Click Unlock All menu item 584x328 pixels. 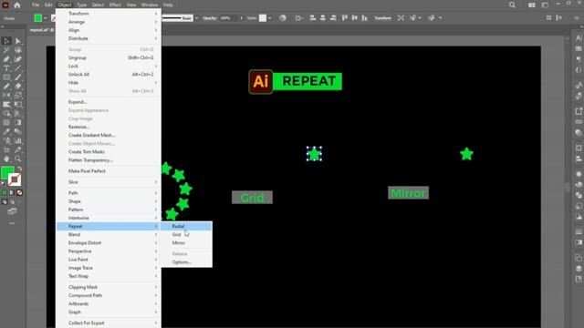point(109,74)
